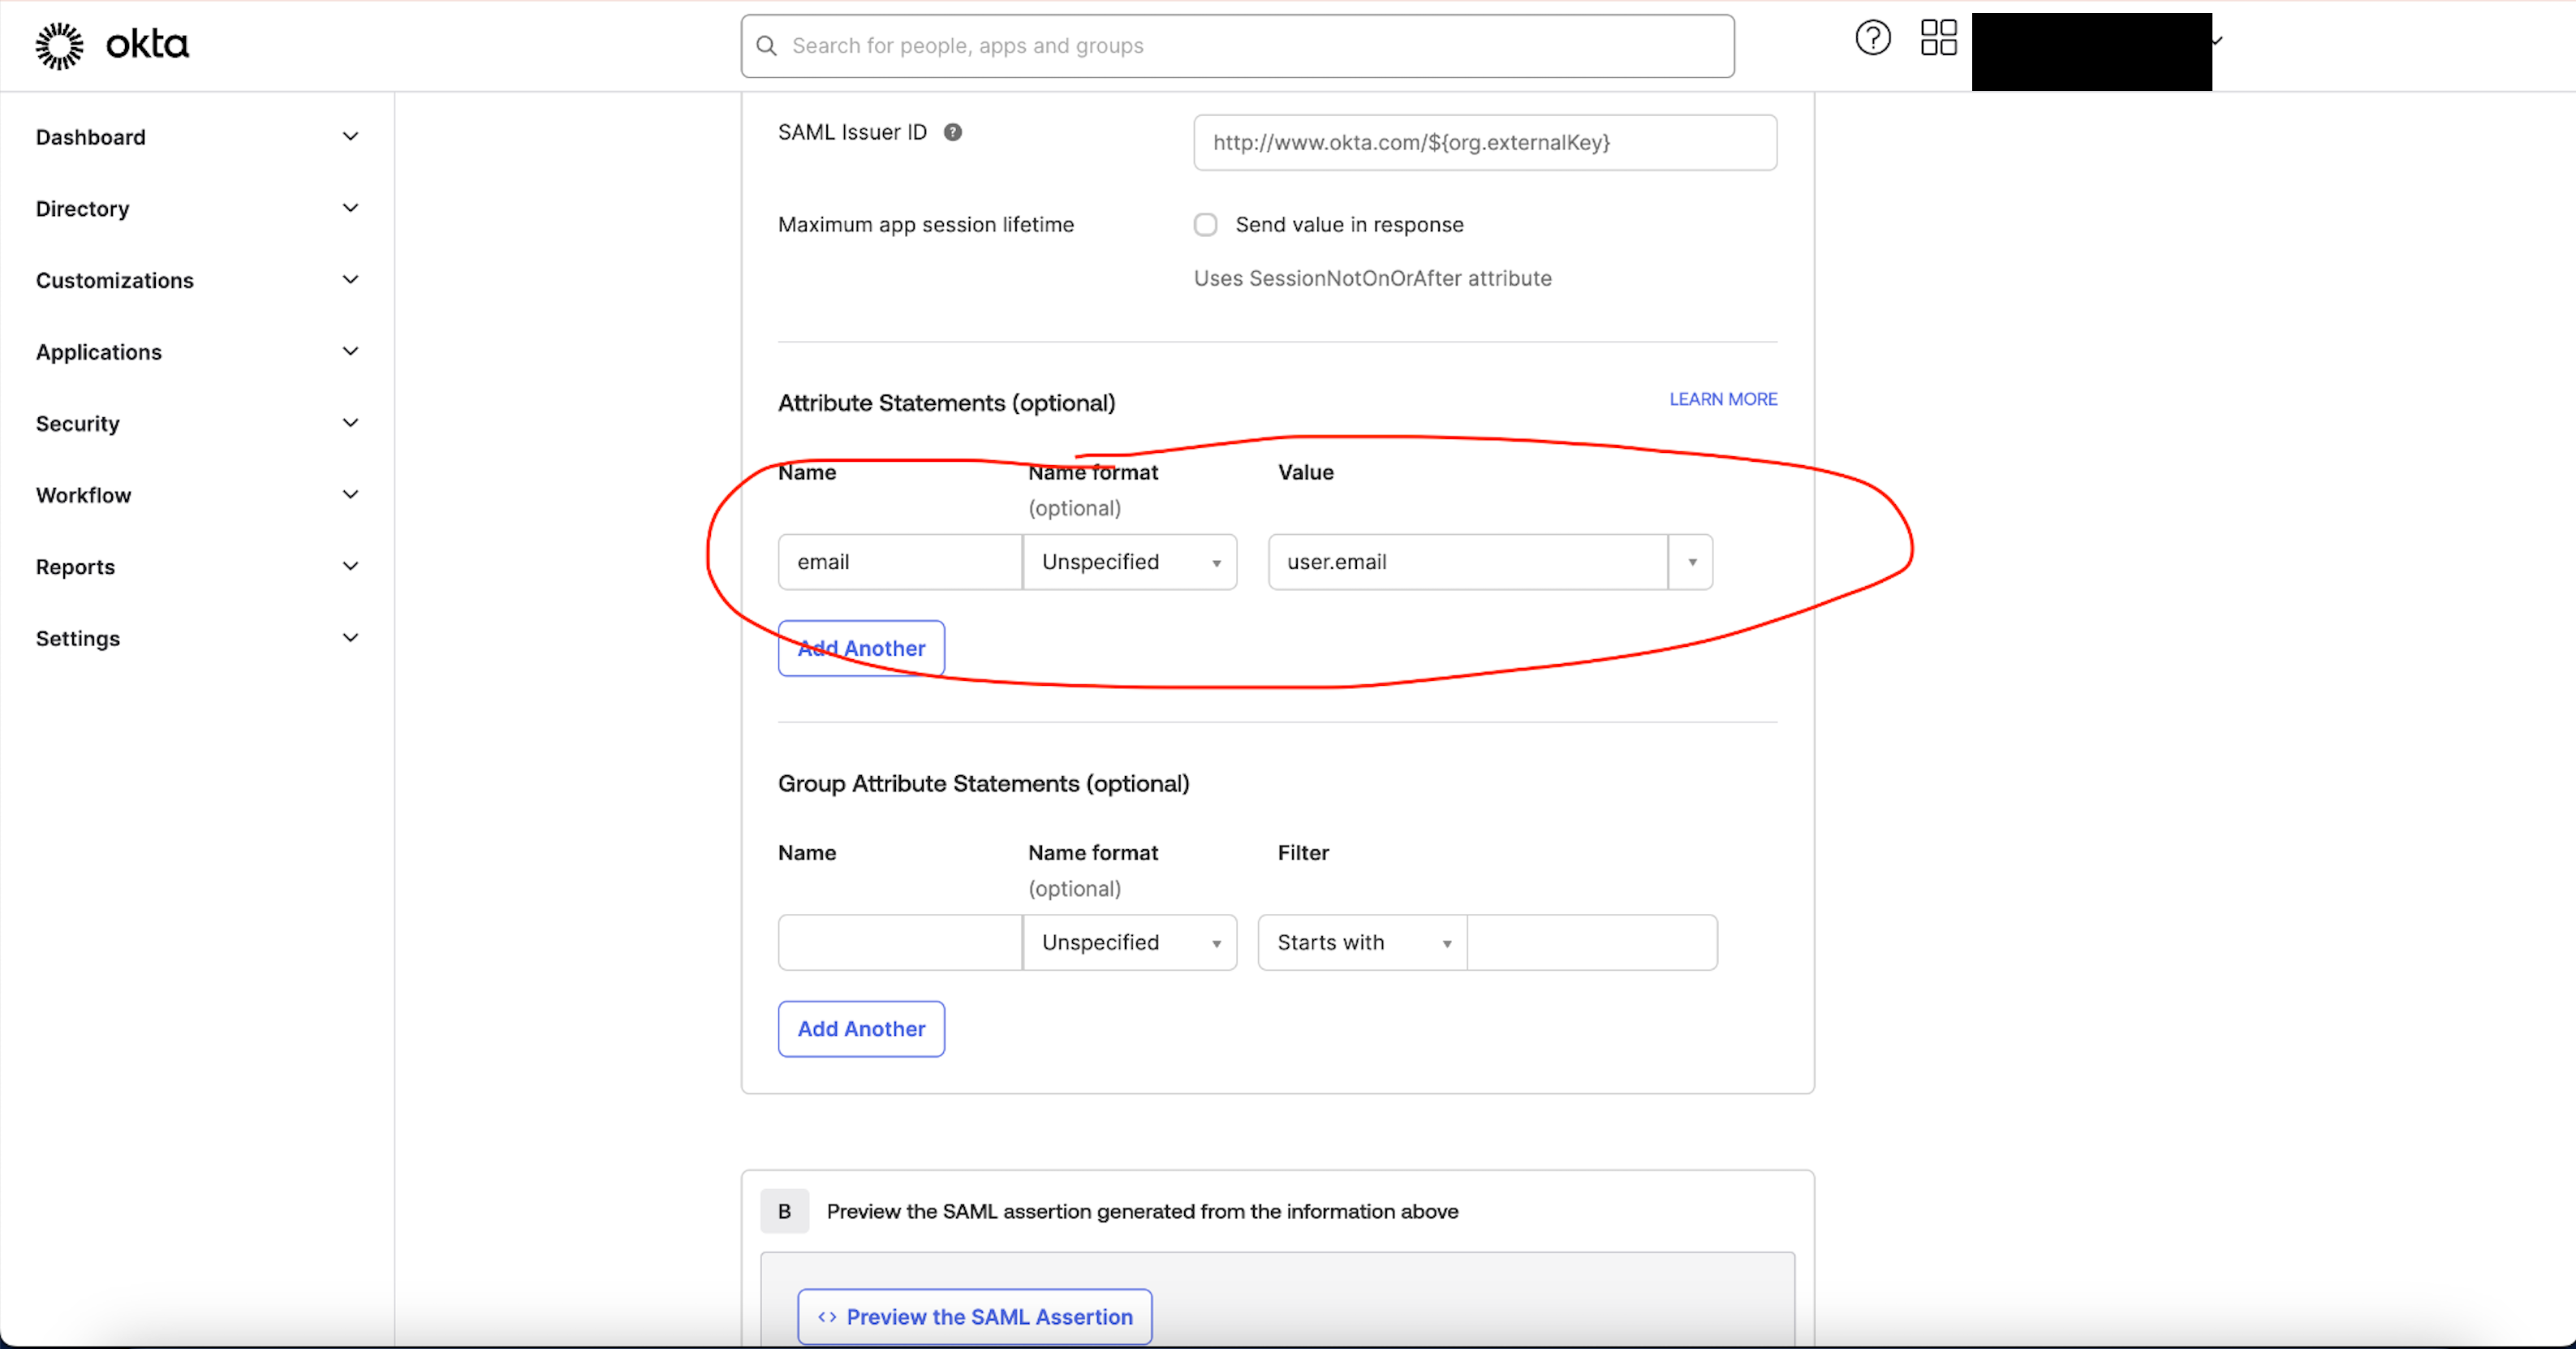Click the Okta logo in the top left
Screen dimensions: 2576x1349
(x=114, y=45)
